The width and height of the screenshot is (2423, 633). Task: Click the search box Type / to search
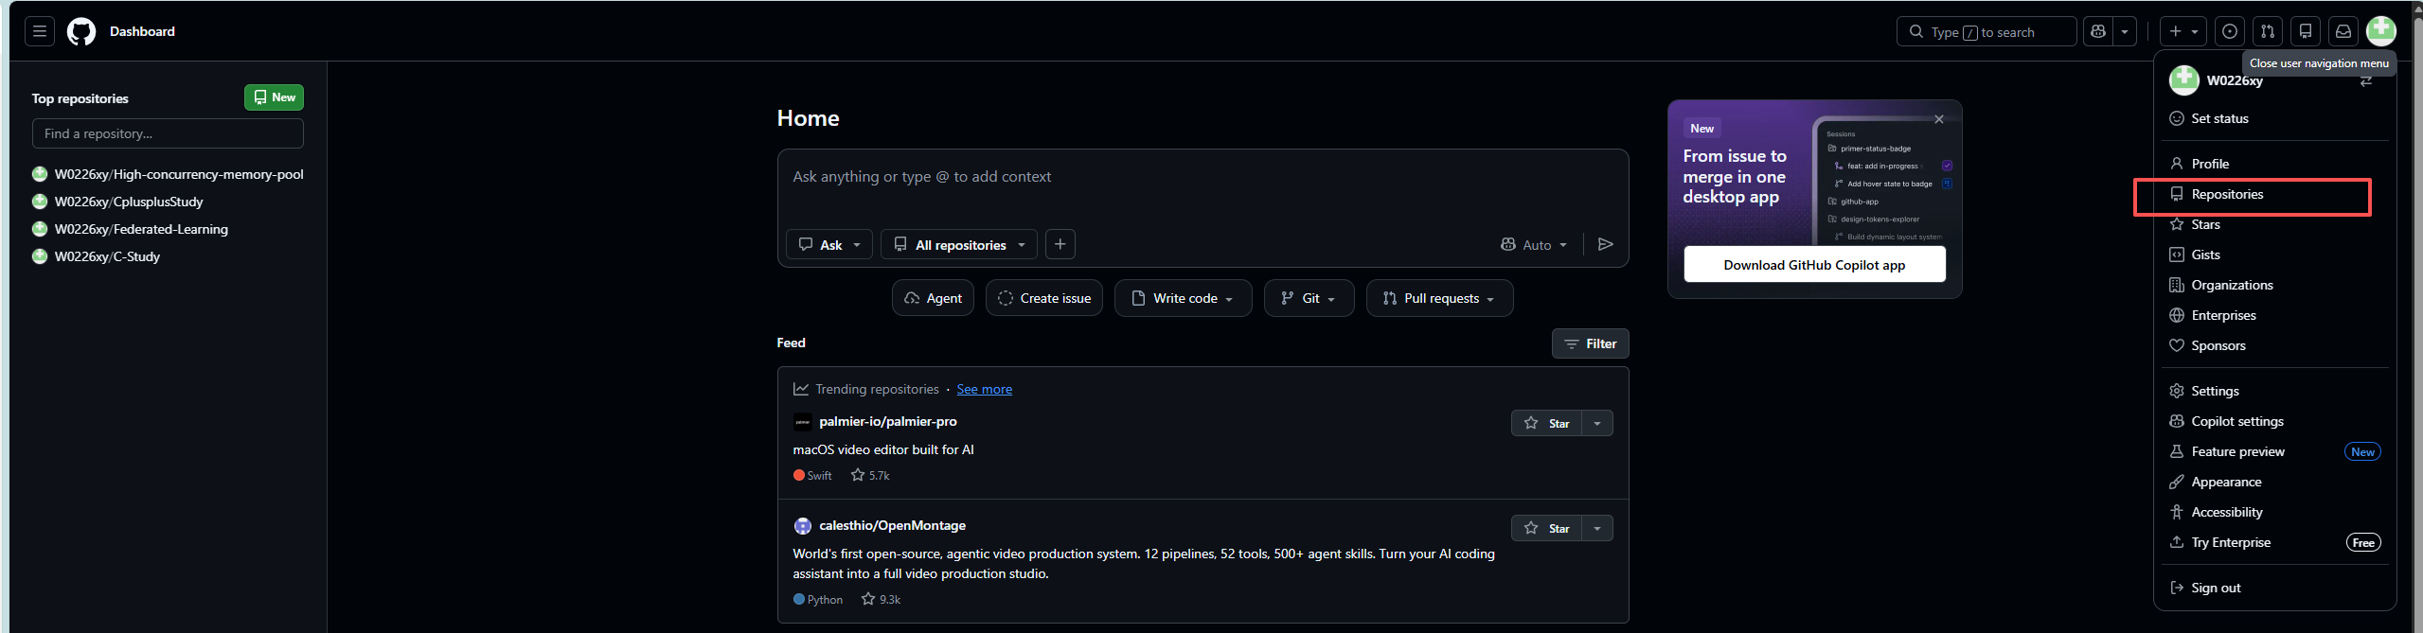point(1987,31)
